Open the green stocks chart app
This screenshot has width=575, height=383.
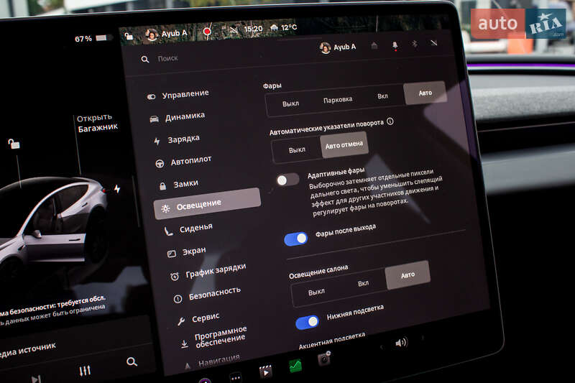click(295, 366)
